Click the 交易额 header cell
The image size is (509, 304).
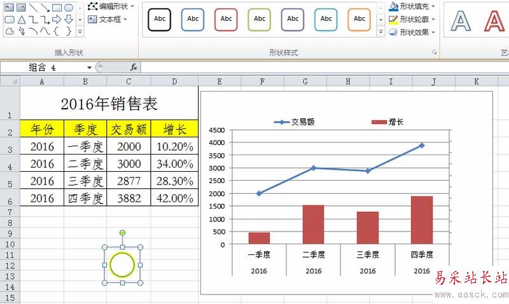point(129,129)
